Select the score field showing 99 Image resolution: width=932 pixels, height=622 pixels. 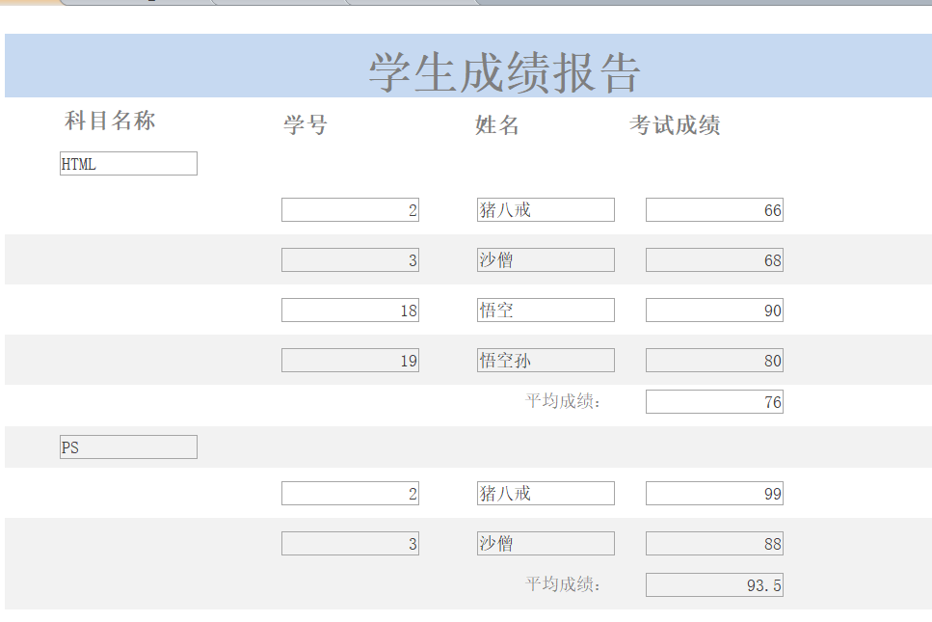click(714, 494)
